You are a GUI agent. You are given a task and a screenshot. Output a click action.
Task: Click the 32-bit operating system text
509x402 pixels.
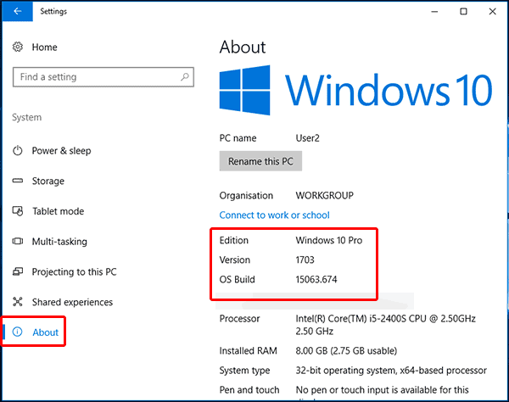[x=391, y=371]
